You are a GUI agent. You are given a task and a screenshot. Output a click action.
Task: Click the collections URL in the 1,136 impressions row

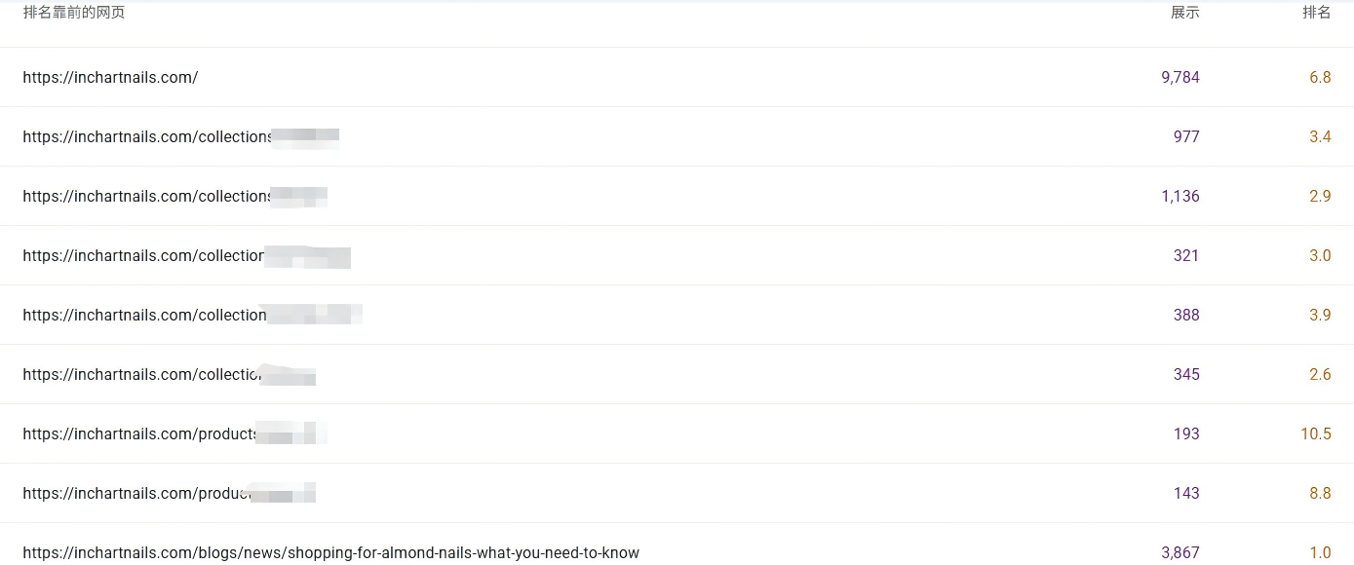(147, 196)
